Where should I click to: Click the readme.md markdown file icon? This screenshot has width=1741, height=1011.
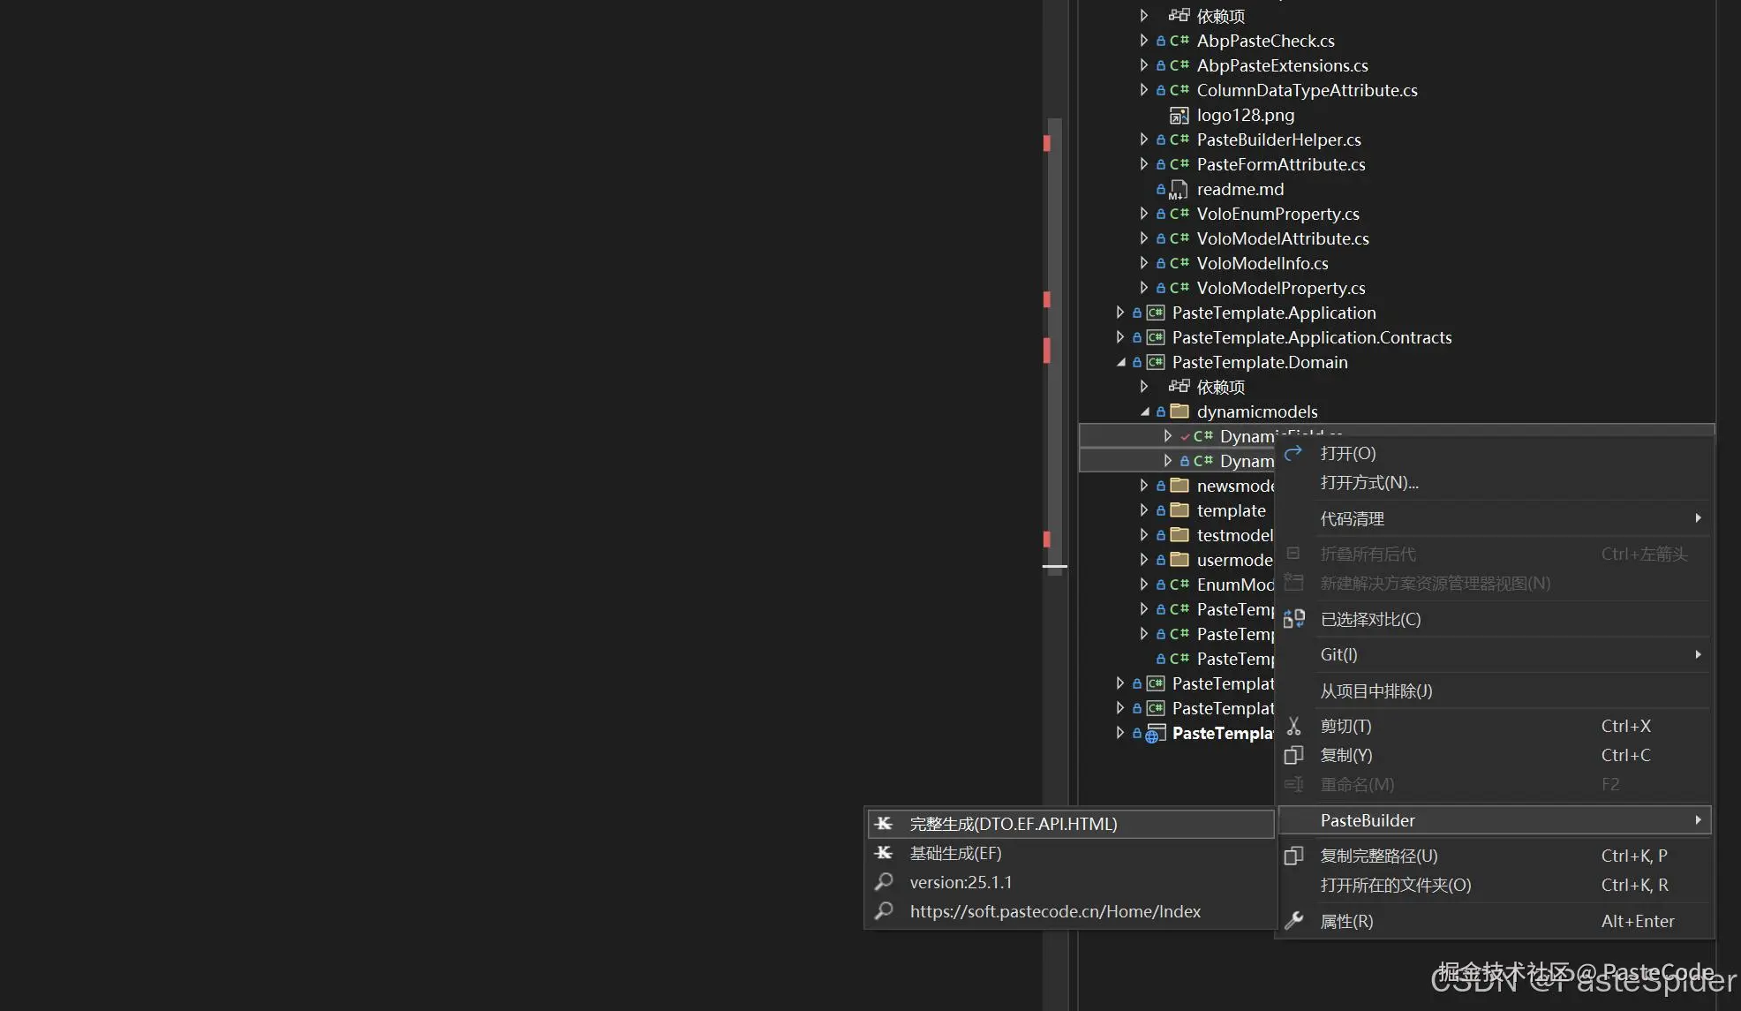click(1179, 190)
